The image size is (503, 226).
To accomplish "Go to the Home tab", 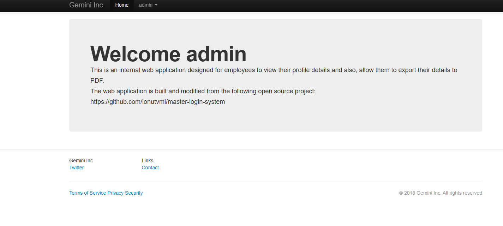I will (122, 5).
